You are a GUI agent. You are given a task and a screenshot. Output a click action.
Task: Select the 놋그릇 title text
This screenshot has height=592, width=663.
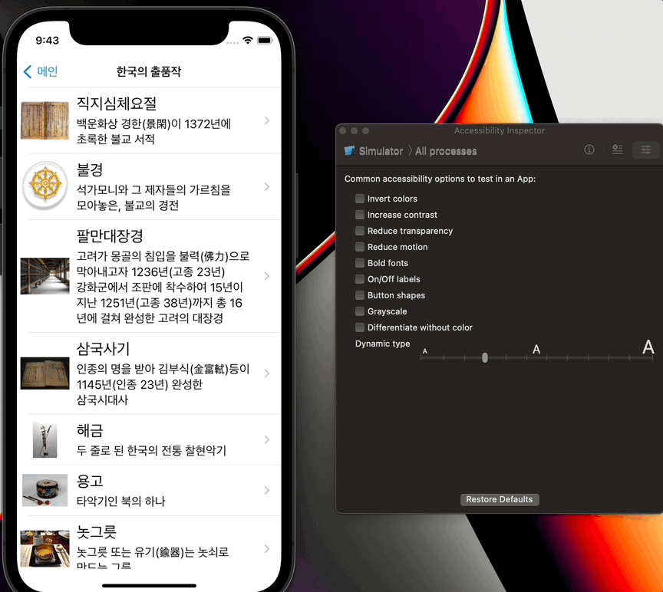(x=97, y=532)
